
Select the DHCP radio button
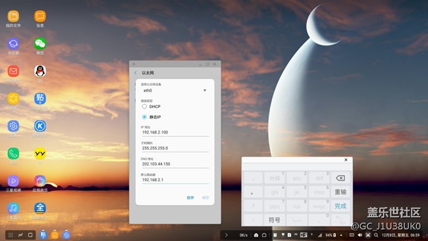click(x=144, y=107)
